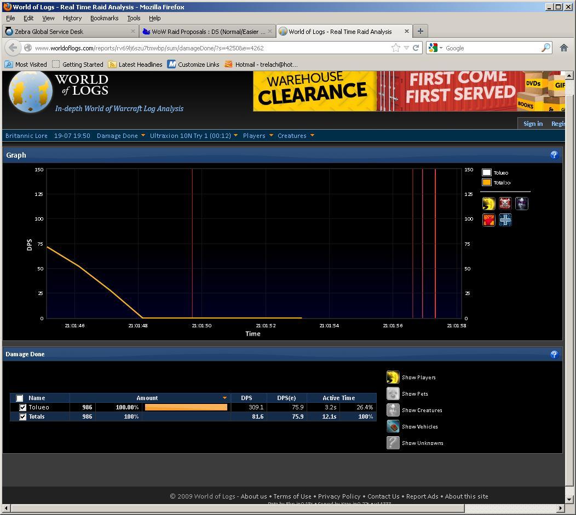Click the blue cross graph filter icon

[x=505, y=220]
